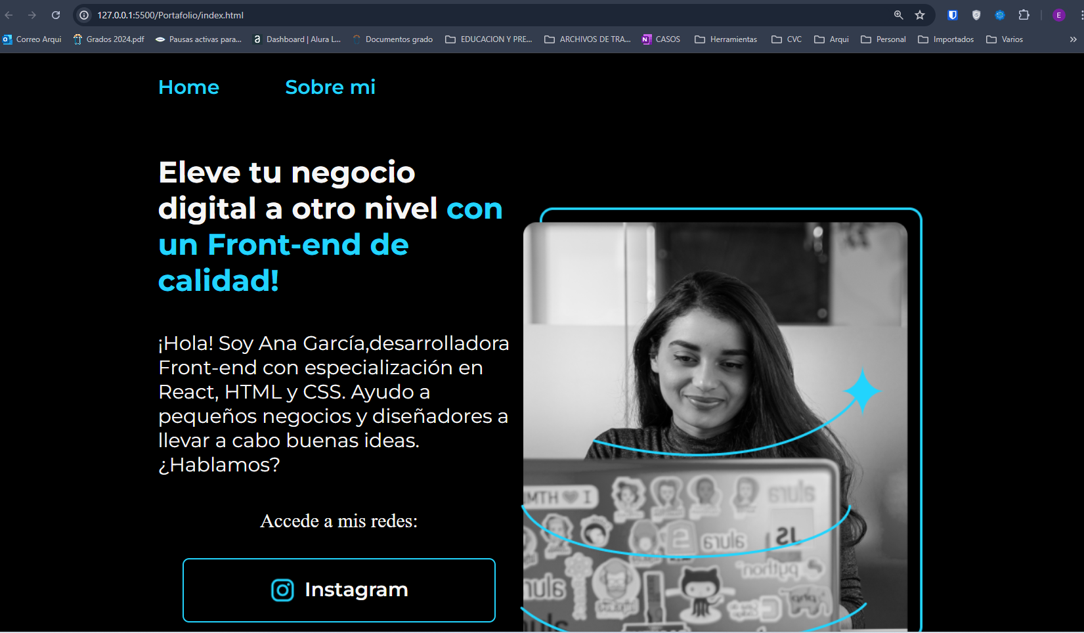1084x633 pixels.
Task: Reload the page with refresh icon
Action: [x=56, y=15]
